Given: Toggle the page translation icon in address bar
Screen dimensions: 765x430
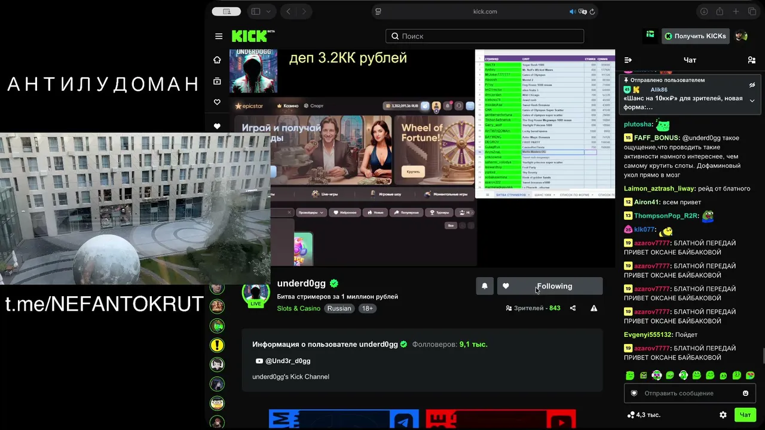Looking at the screenshot, I should pyautogui.click(x=583, y=11).
